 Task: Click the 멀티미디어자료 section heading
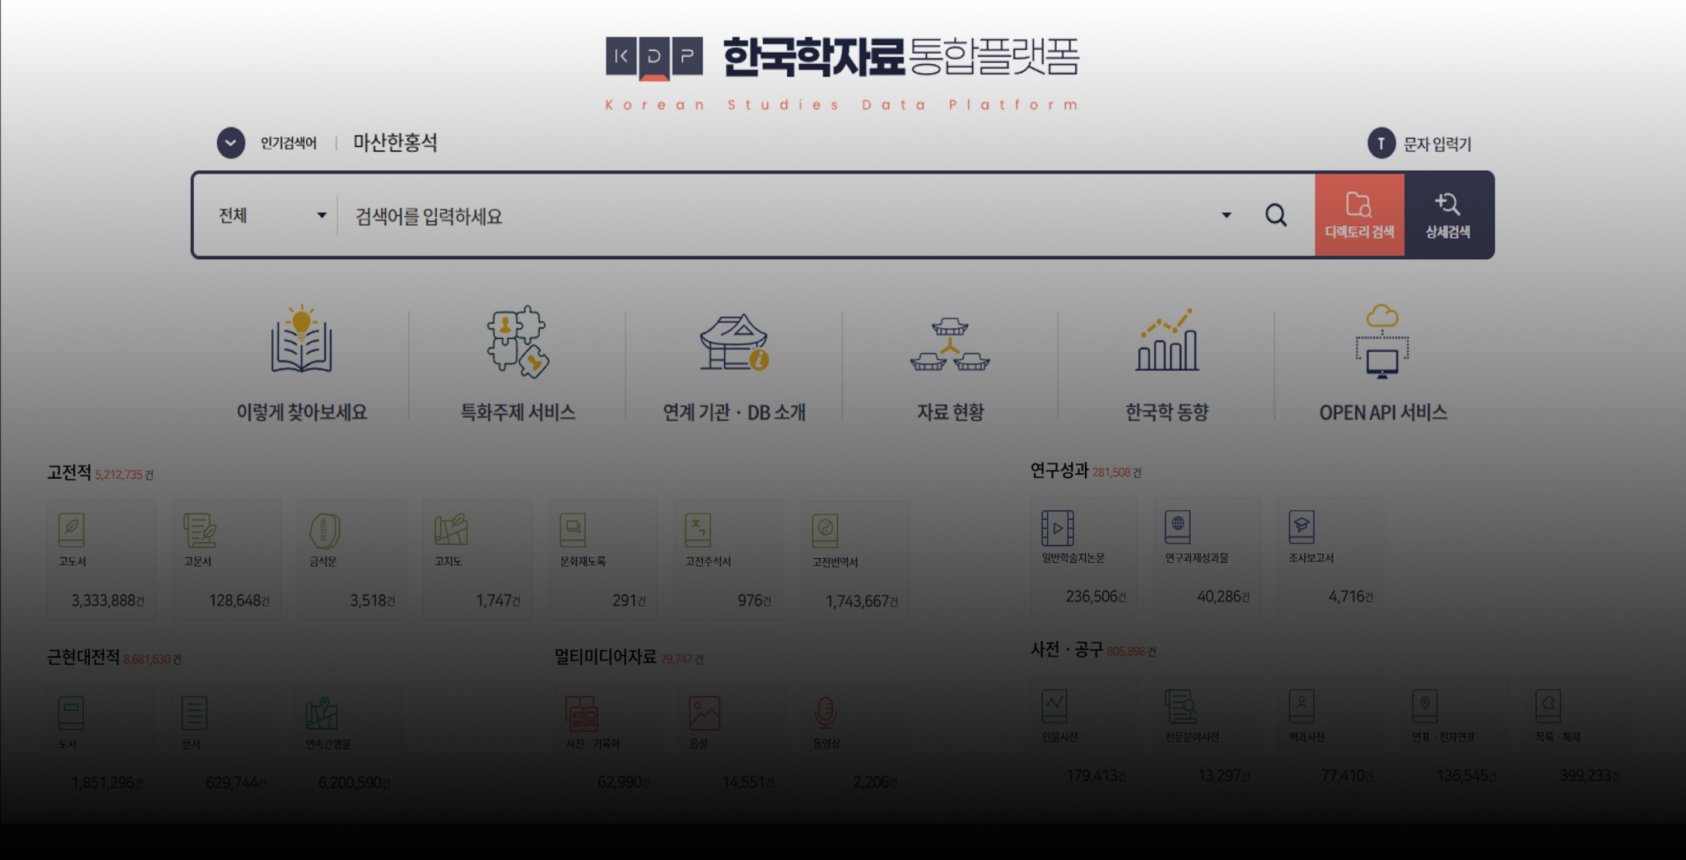605,656
